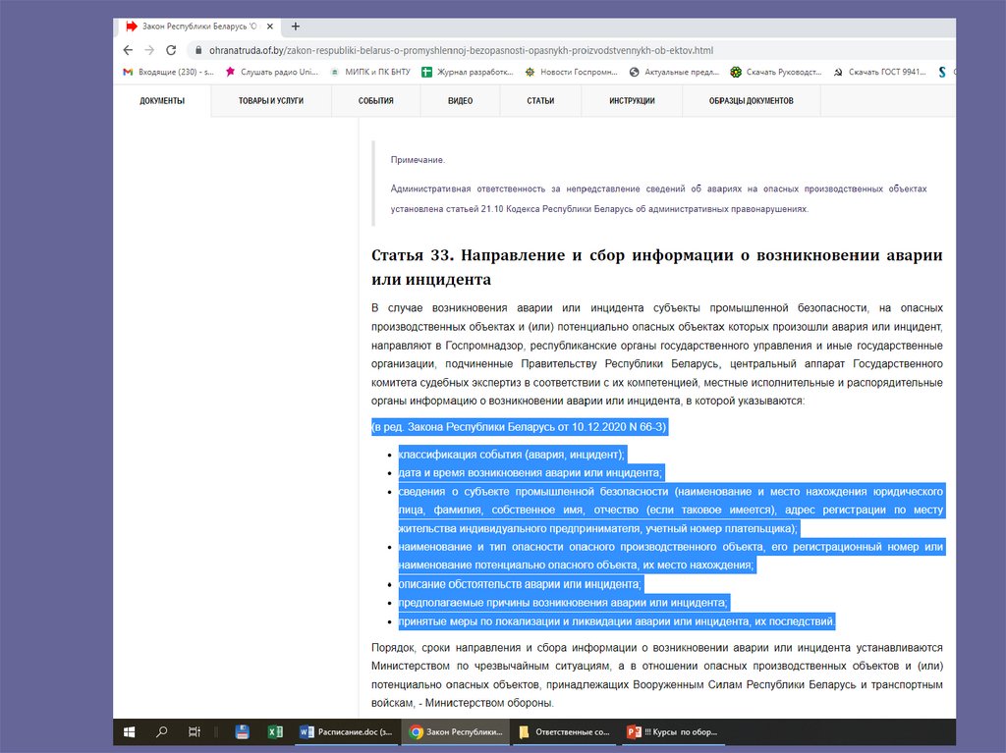
Task: Click the Примечание note label
Action: pos(418,160)
